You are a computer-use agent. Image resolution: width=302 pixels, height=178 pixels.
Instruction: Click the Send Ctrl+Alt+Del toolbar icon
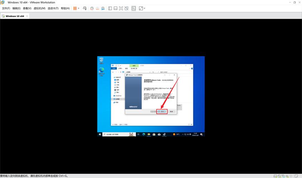[x=85, y=8]
